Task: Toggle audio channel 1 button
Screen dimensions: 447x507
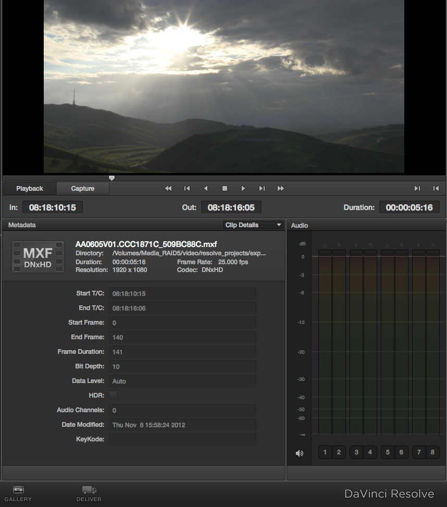Action: 325,452
